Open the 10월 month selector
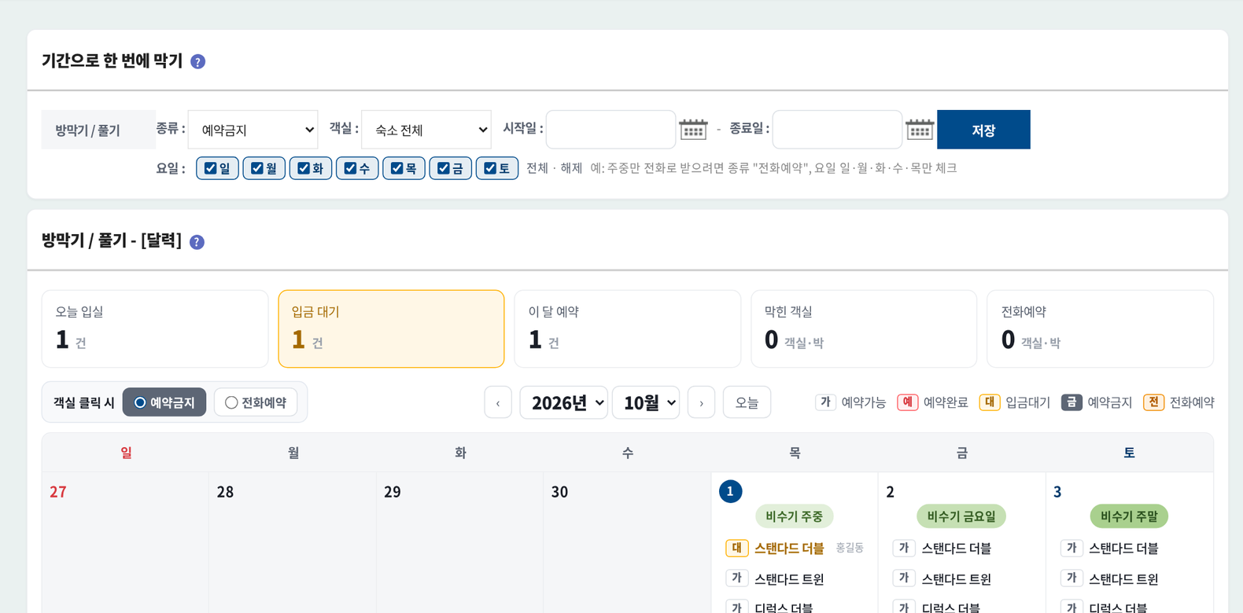 646,402
